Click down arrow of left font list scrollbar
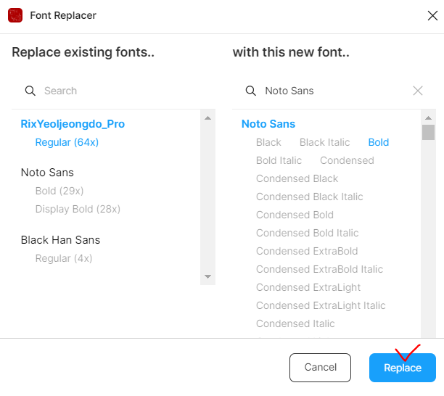Screen dimensions: 444x396 pos(207,276)
